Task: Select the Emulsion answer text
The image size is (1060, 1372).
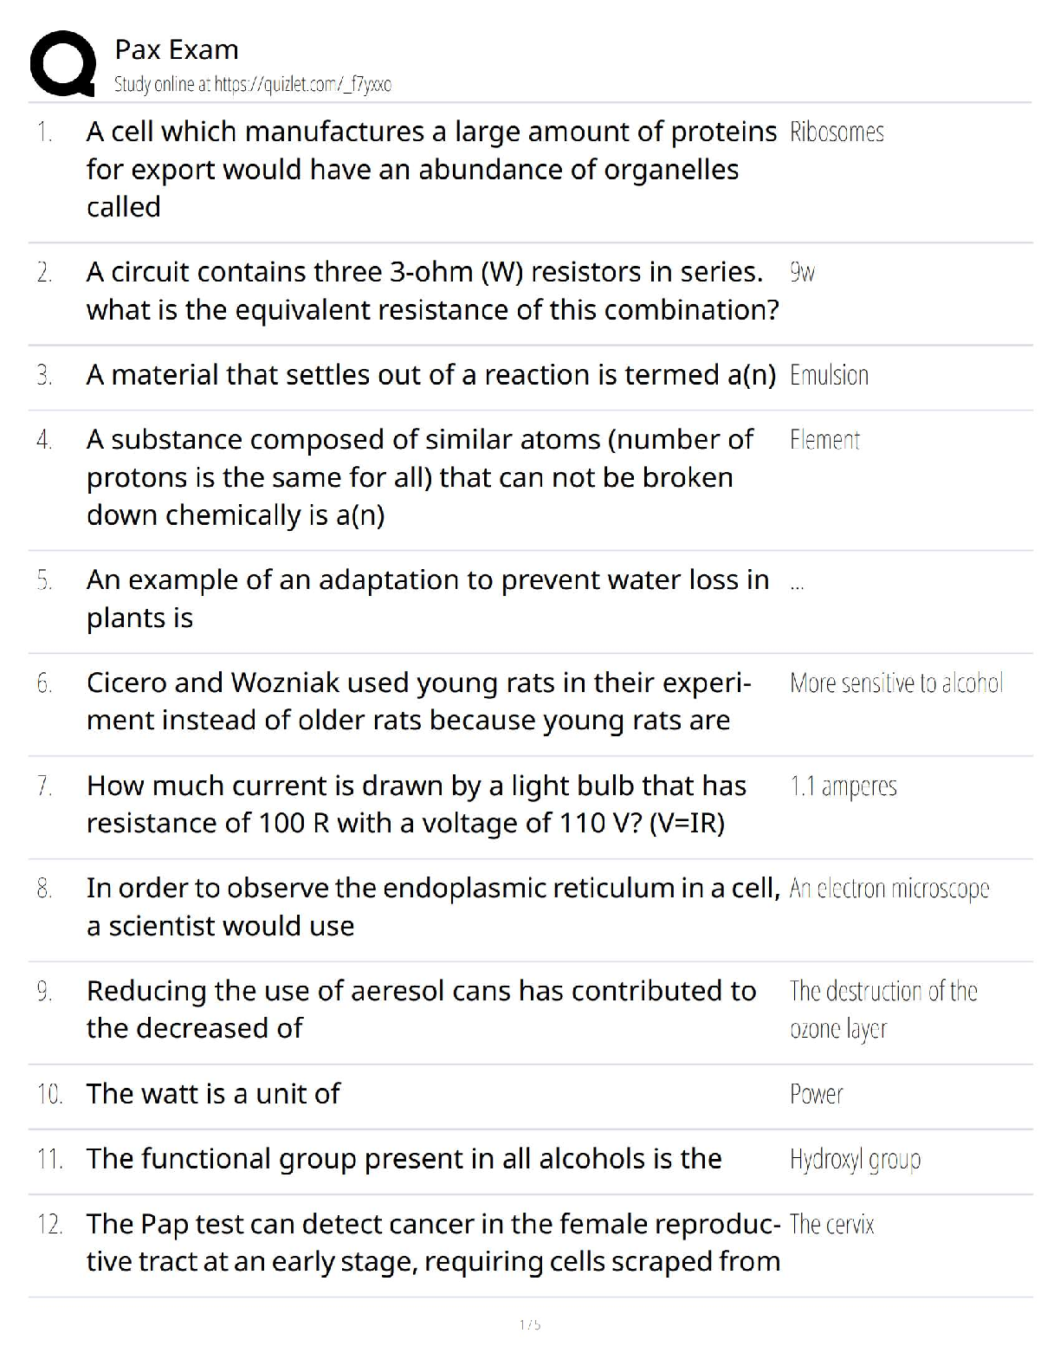Action: coord(829,375)
